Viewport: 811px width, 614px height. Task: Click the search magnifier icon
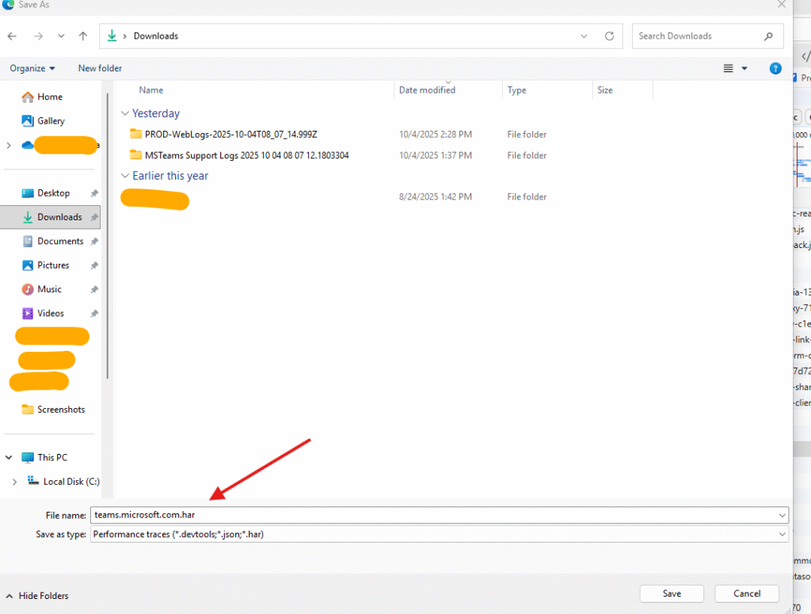768,36
